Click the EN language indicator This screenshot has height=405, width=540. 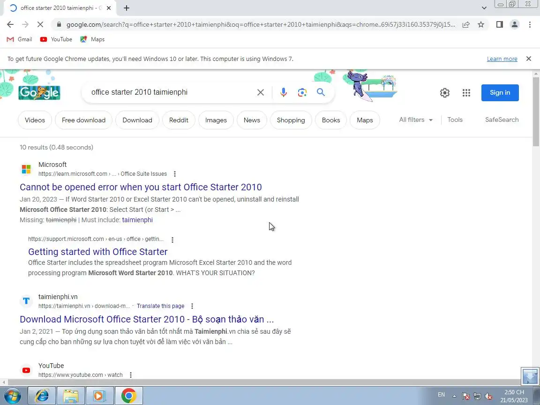(441, 395)
